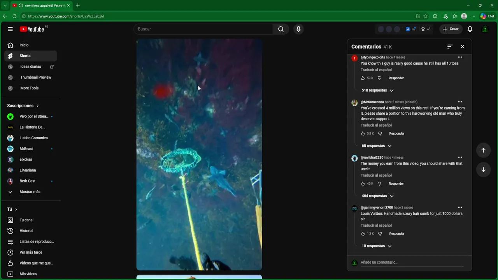Open MrBeast subscription channel
Image resolution: width=498 pixels, height=280 pixels.
(x=30, y=149)
